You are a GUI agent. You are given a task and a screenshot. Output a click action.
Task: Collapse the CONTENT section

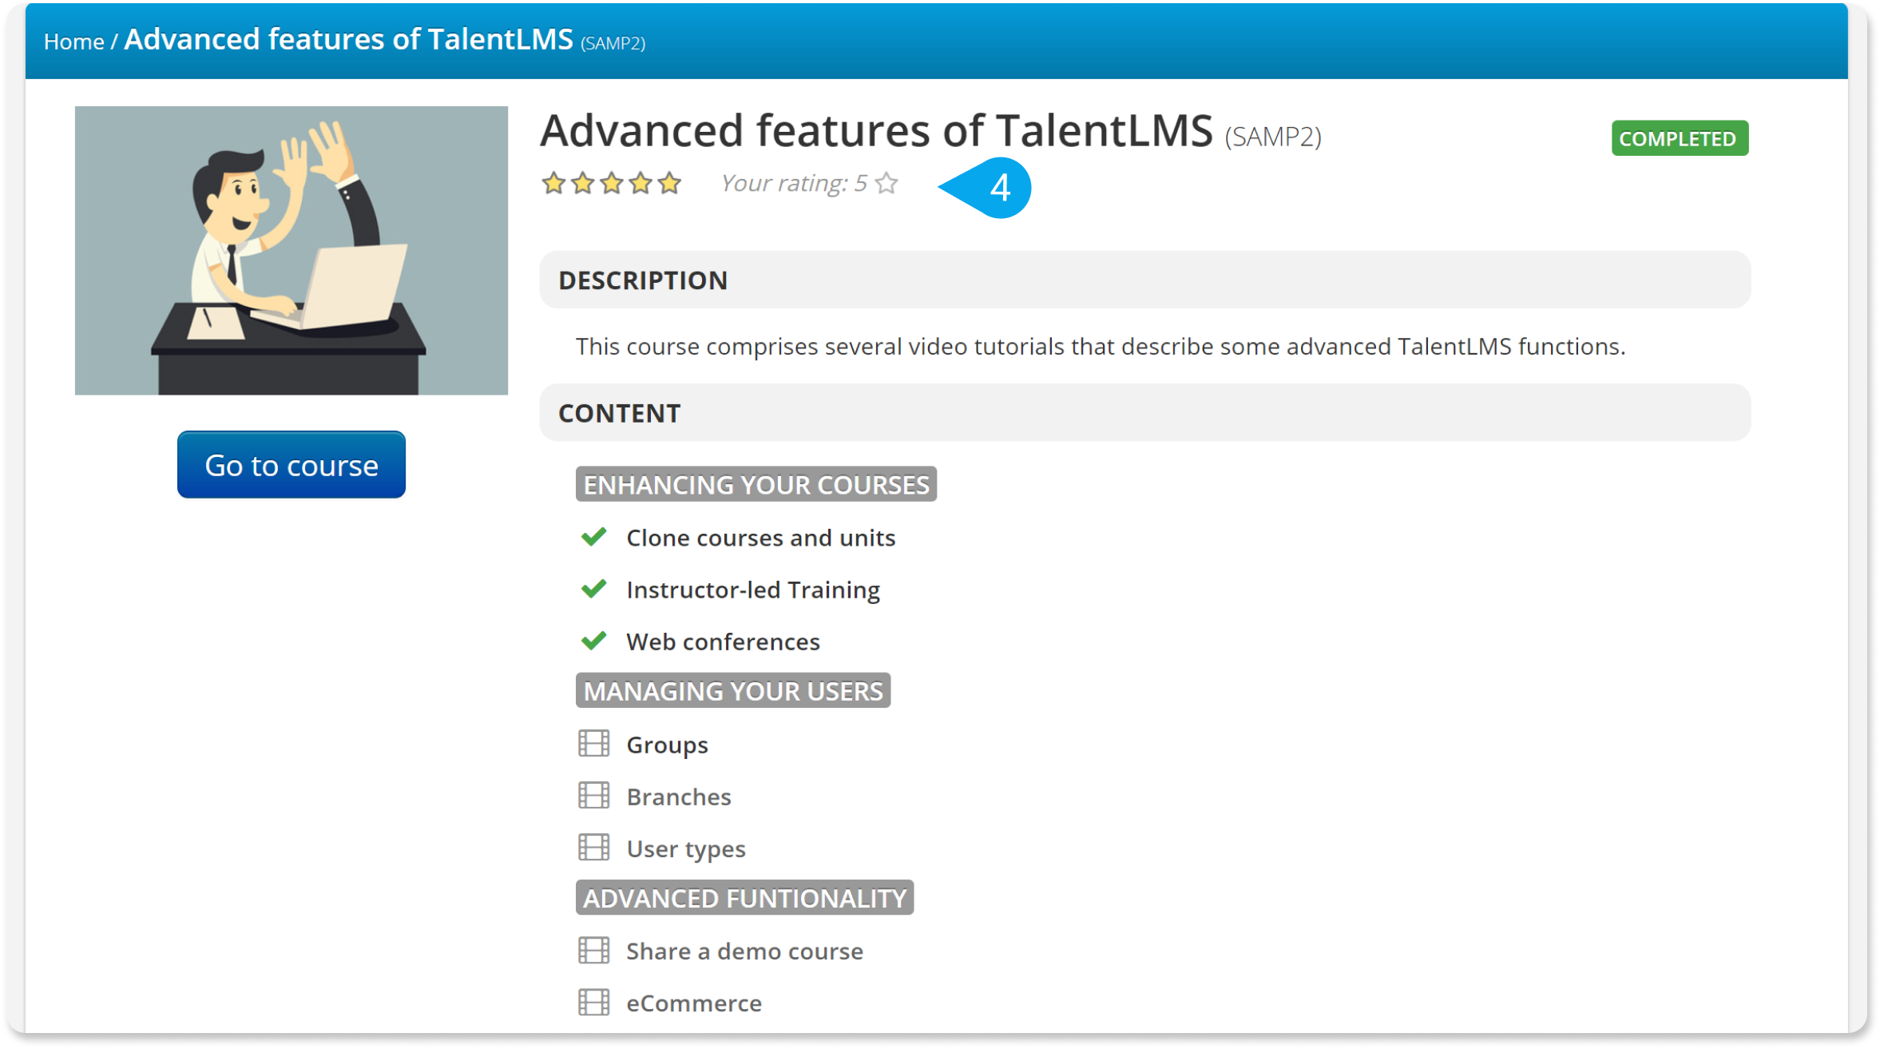pyautogui.click(x=620, y=412)
